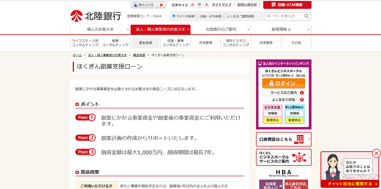Click よくあるご質問 sidebar button
The image size is (381, 189).
point(283,100)
